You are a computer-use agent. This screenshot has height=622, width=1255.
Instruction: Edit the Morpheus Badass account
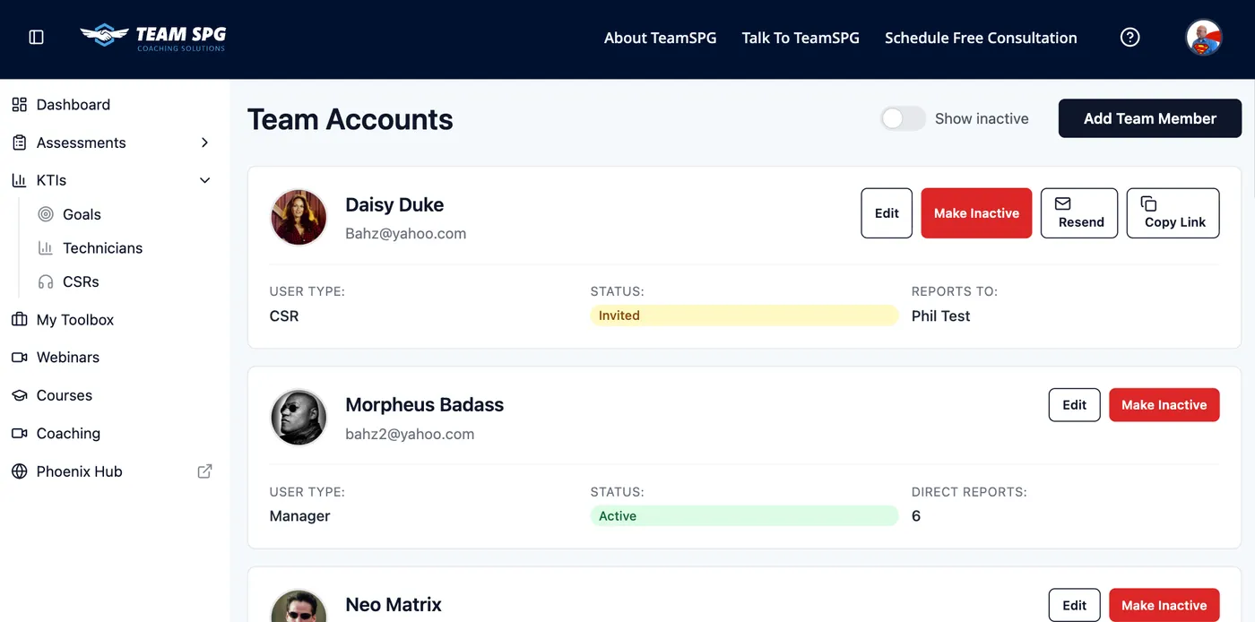pyautogui.click(x=1075, y=405)
